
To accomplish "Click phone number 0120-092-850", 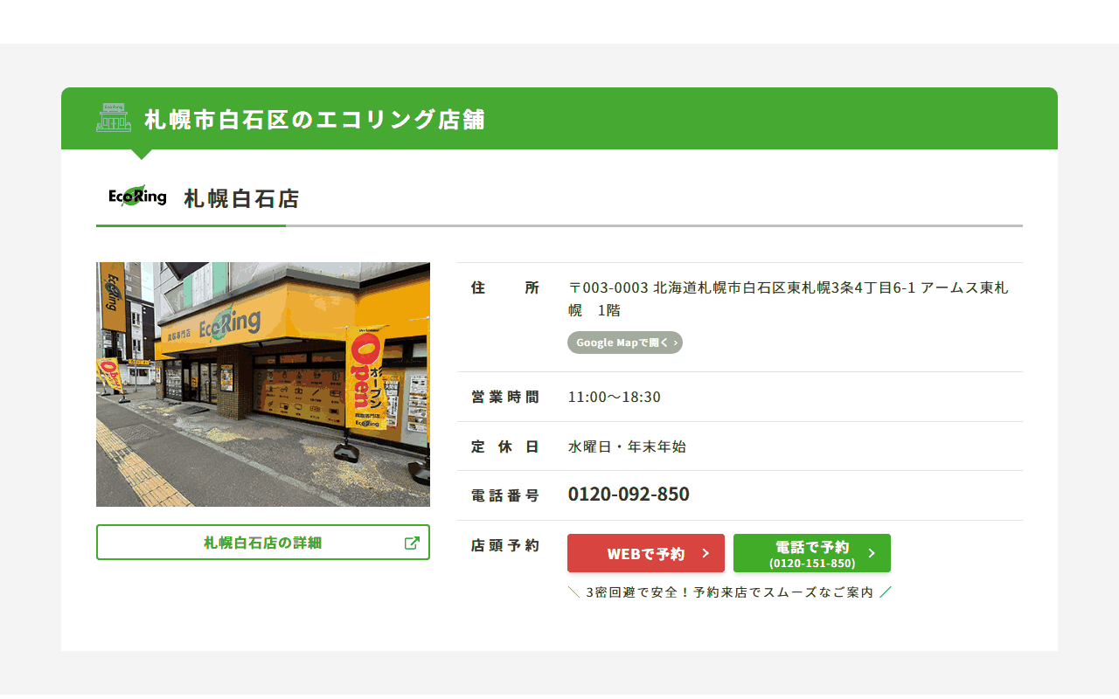I will tap(629, 495).
